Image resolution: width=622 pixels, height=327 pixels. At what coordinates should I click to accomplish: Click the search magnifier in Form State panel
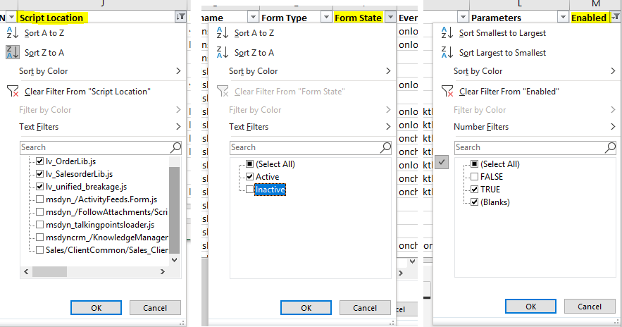tap(385, 147)
